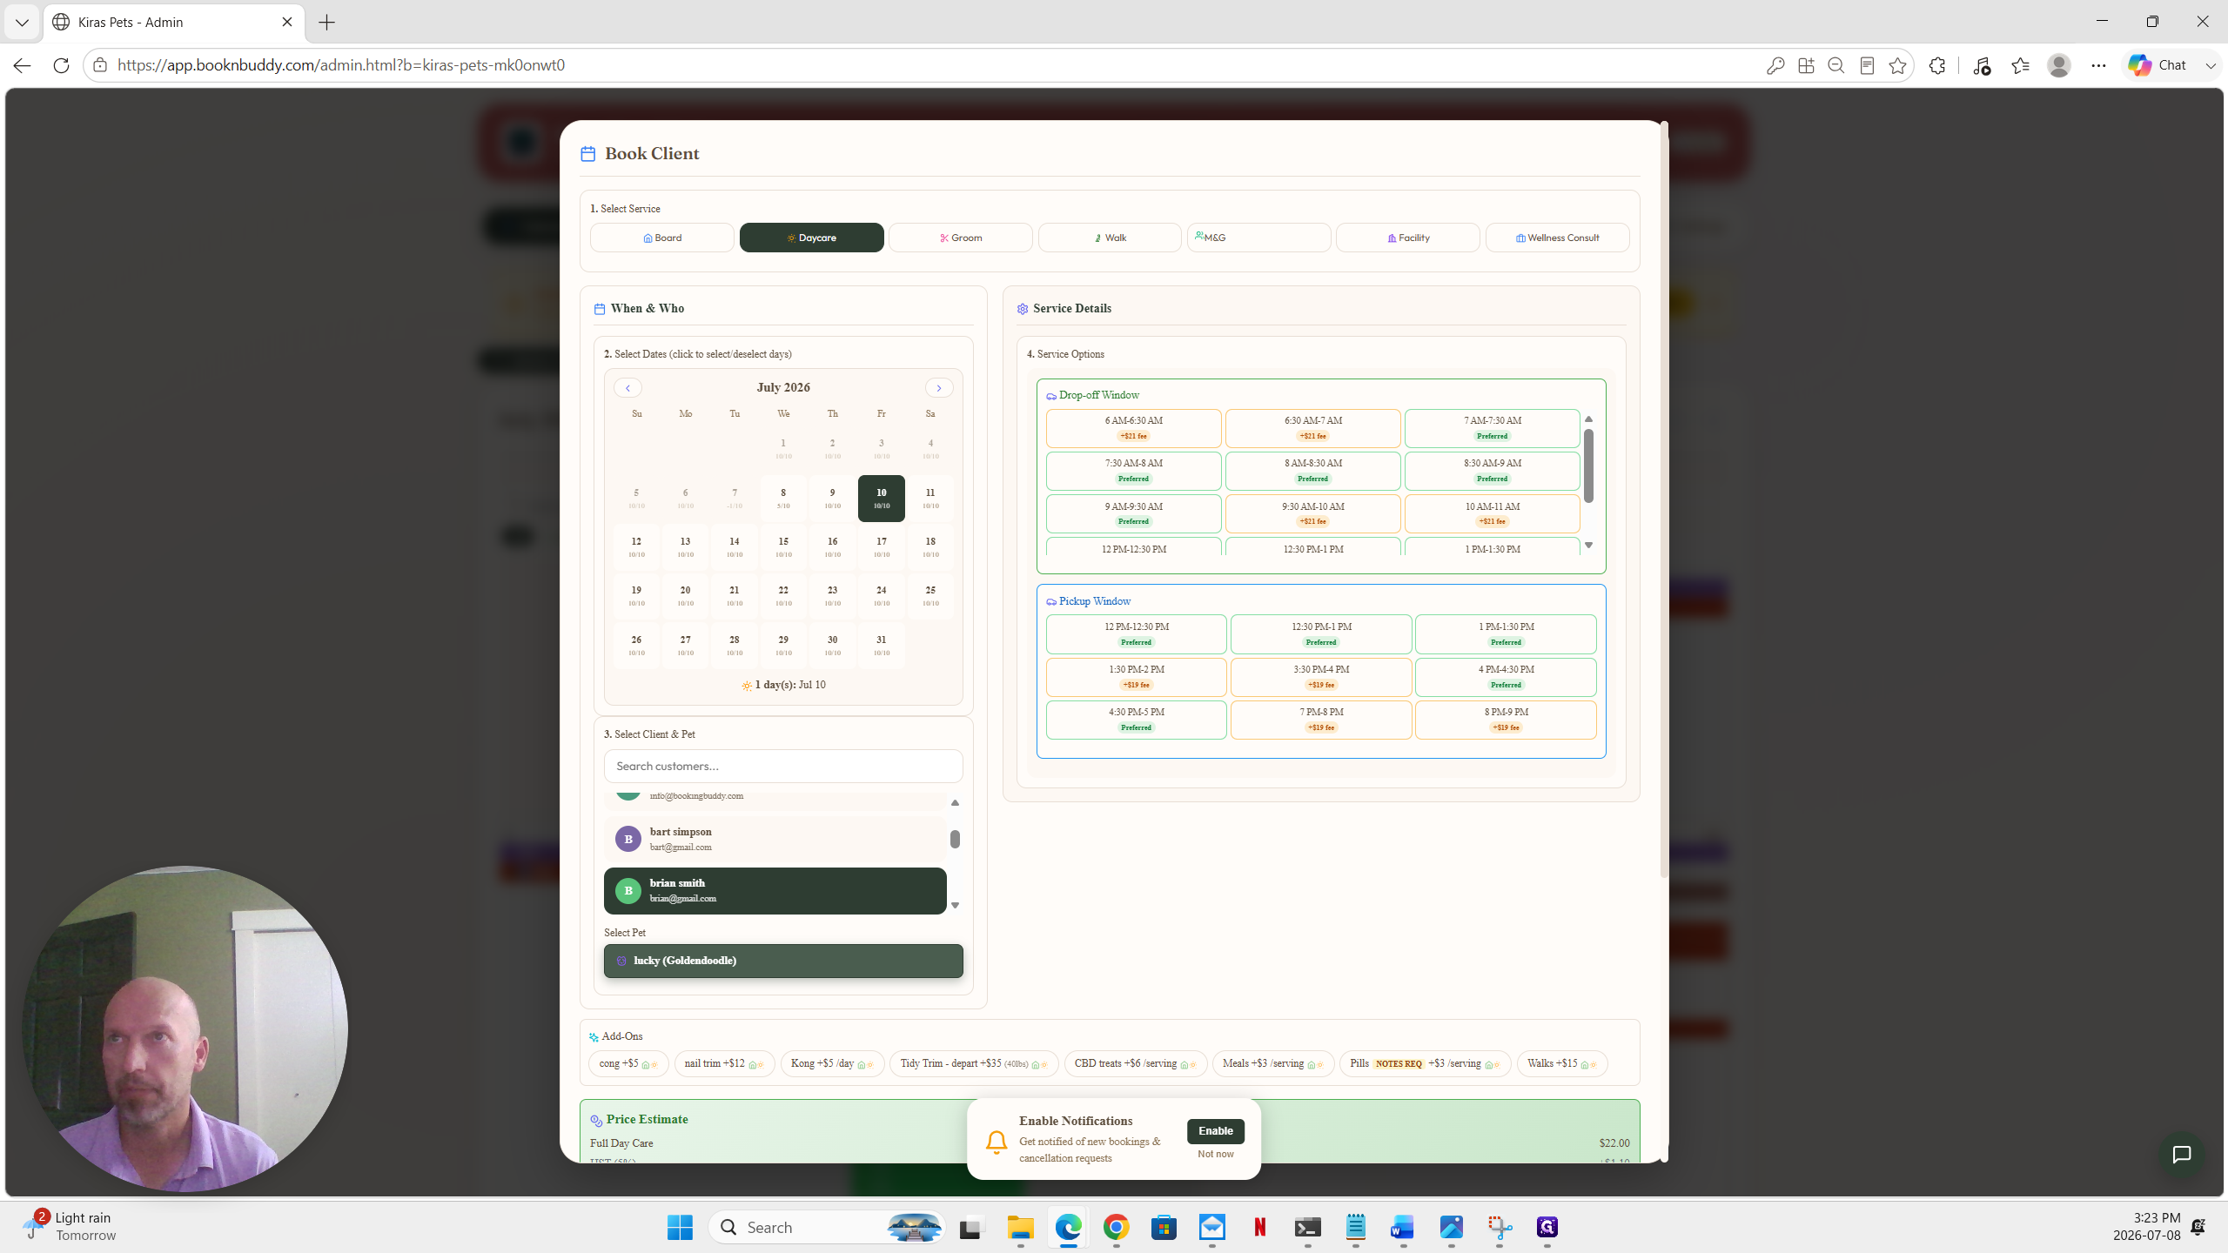Open Favorites list icon
Viewport: 2228px width, 1253px height.
coord(2020,65)
